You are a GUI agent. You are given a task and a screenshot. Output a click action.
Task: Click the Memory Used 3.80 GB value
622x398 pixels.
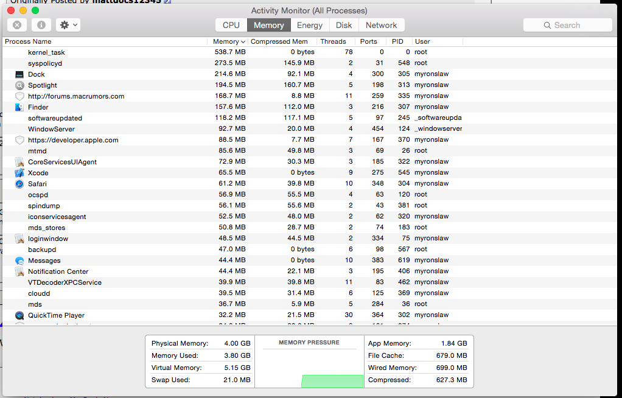tap(237, 355)
